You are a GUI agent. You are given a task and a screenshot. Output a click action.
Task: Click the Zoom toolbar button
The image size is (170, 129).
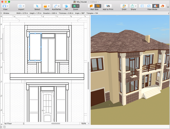click(76, 6)
